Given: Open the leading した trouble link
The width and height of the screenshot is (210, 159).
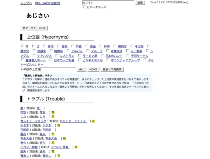Looking at the screenshot, I should (23, 117).
